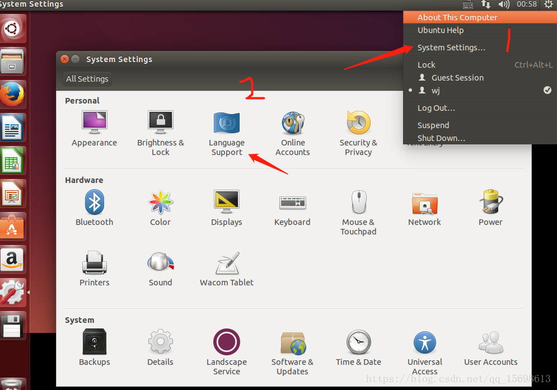Launch LibreOffice Writer from the launcher
The image size is (557, 390).
click(13, 128)
